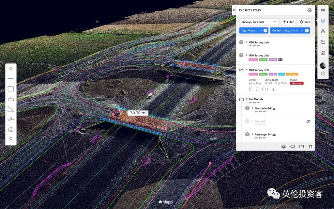
Task: Open the hamburger menu in right sidebar
Action: point(323,11)
